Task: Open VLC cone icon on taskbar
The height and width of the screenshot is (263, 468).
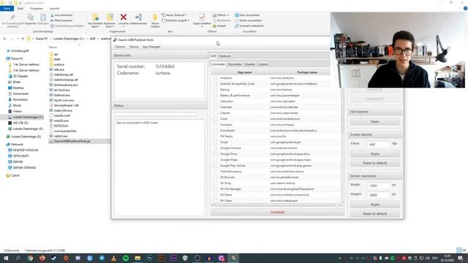Action: (114, 258)
